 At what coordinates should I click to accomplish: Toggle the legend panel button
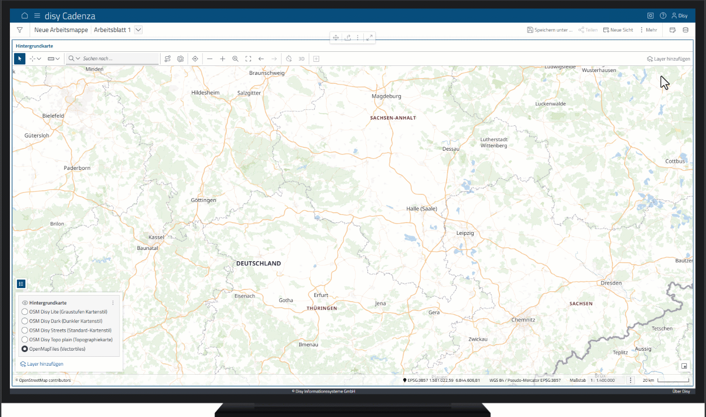point(21,284)
